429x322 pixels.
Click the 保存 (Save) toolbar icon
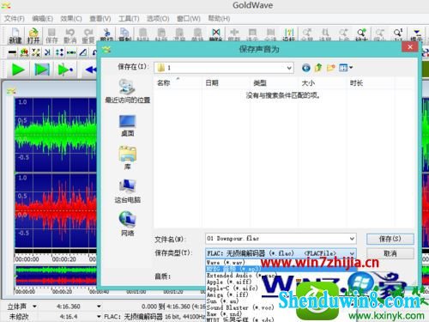click(51, 36)
